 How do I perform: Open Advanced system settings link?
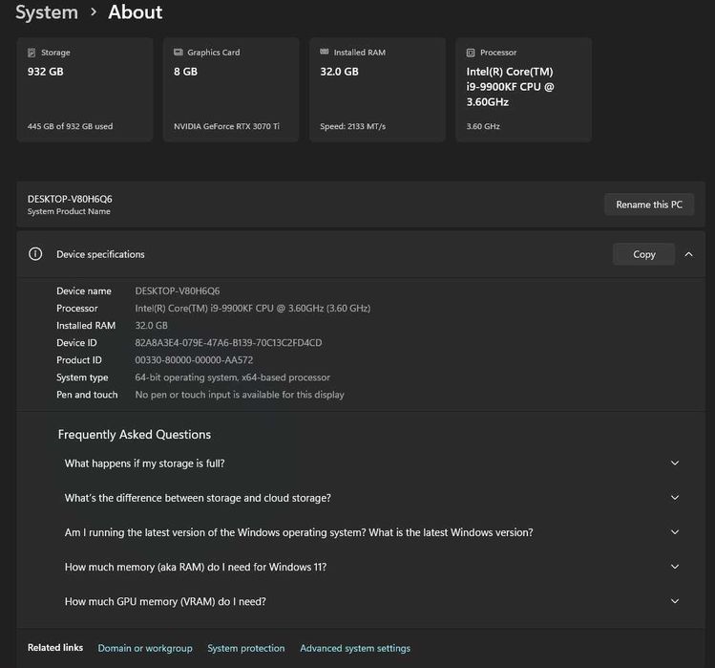coord(355,648)
